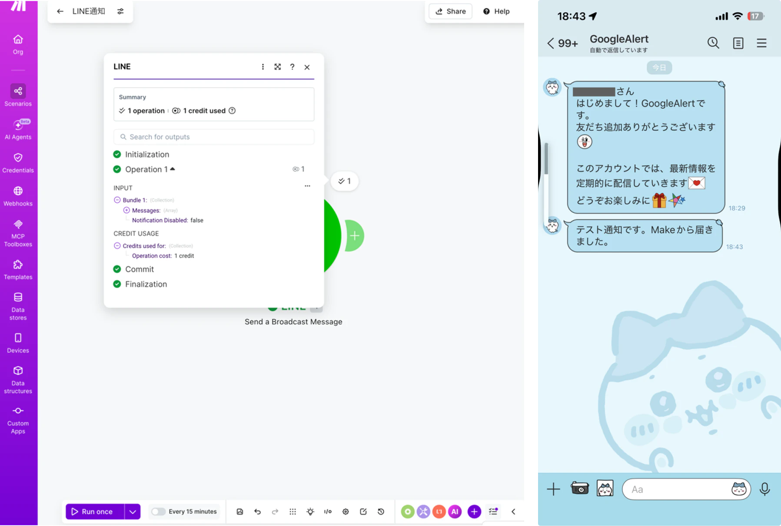Click the credit used info question icon
Screen dimensions: 781x526
tap(232, 111)
